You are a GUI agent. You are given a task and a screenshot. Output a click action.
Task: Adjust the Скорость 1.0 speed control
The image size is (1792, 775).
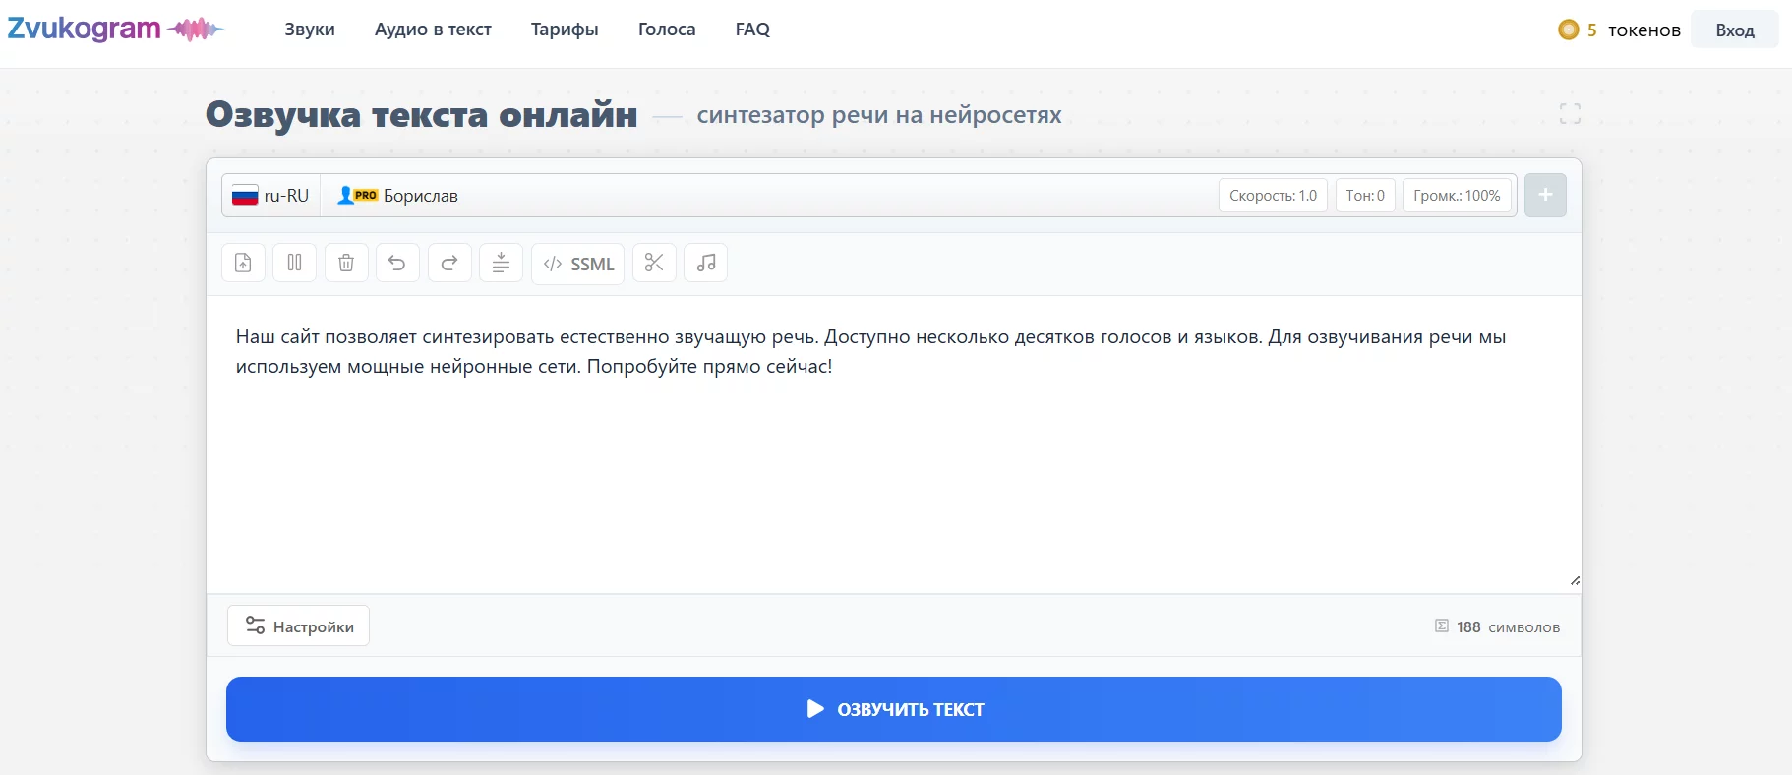[x=1273, y=196]
